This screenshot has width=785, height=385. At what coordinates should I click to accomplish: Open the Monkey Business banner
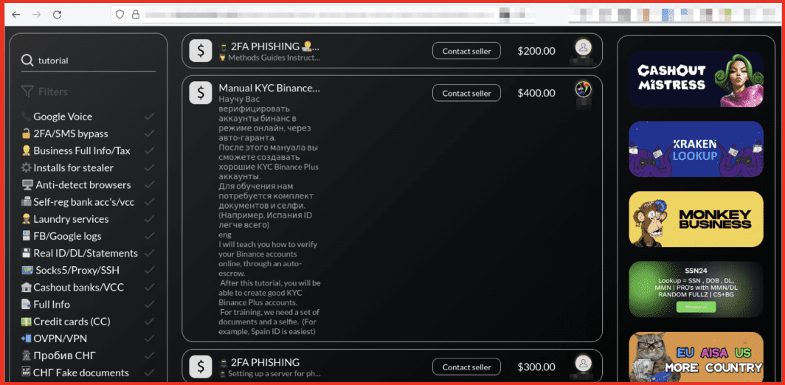pyautogui.click(x=696, y=219)
